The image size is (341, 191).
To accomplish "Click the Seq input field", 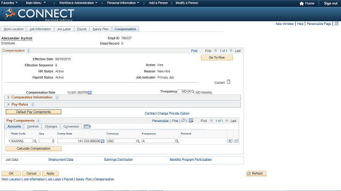I will point(46,141).
